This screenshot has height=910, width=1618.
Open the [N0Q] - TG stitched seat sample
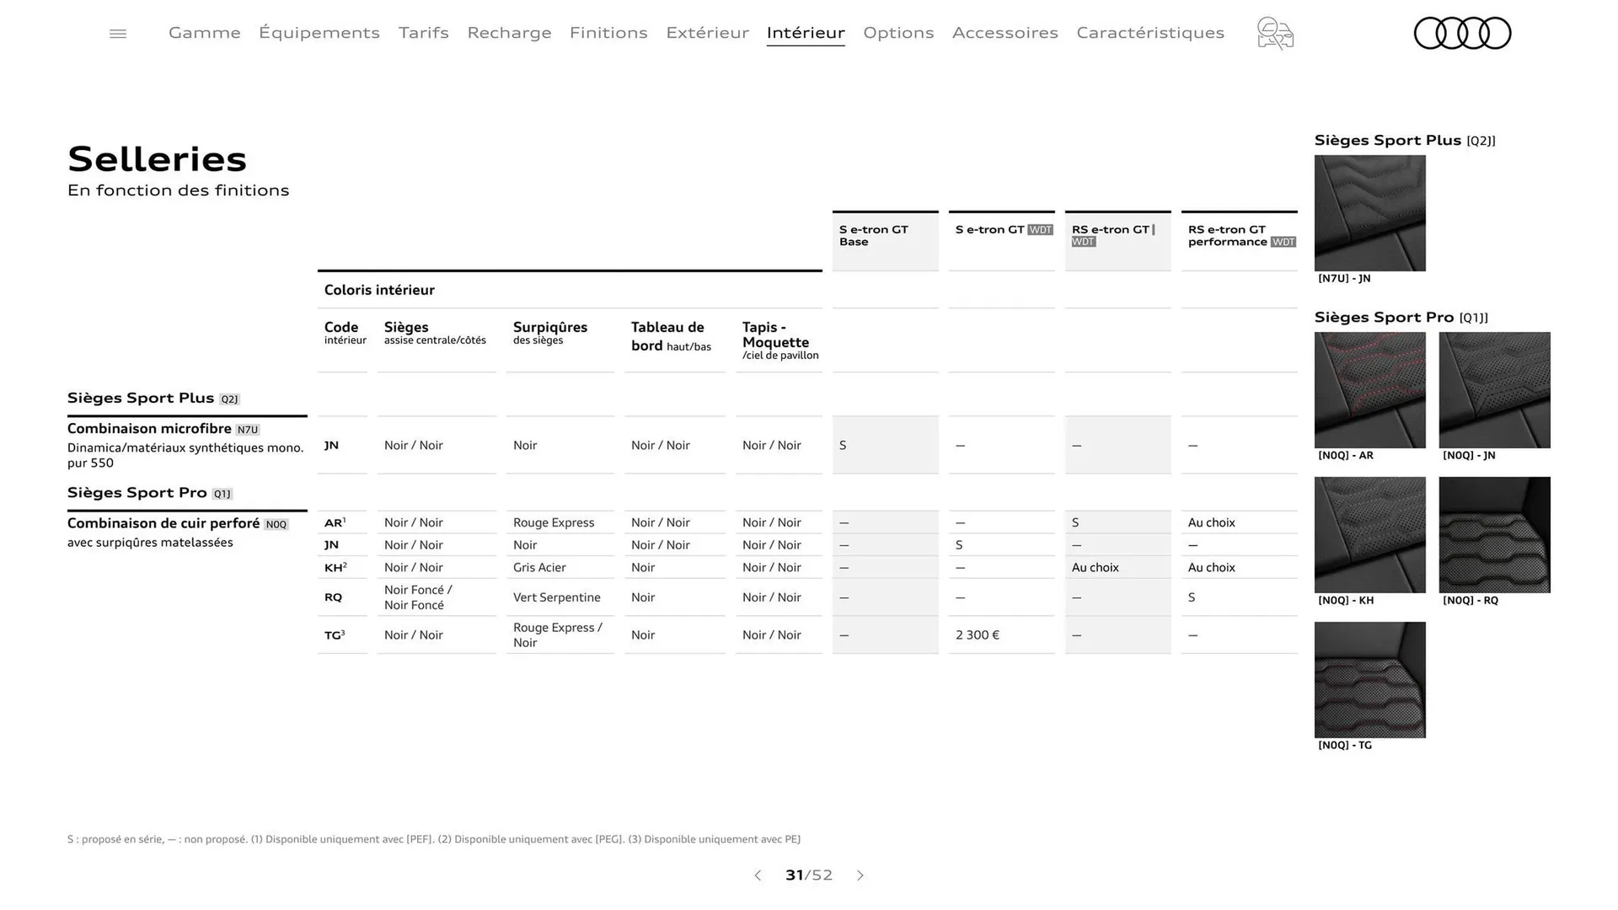click(1369, 679)
